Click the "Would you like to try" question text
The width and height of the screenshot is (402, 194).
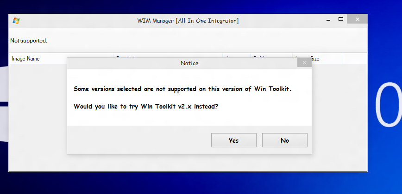pos(146,106)
